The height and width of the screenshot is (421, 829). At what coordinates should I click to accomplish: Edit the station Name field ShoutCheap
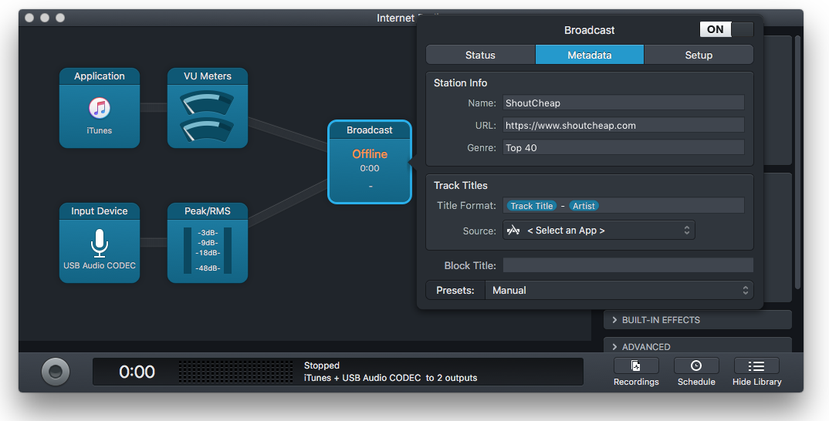tap(624, 103)
